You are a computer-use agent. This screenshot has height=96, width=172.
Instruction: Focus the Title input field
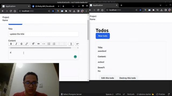pyautogui.click(x=44, y=34)
